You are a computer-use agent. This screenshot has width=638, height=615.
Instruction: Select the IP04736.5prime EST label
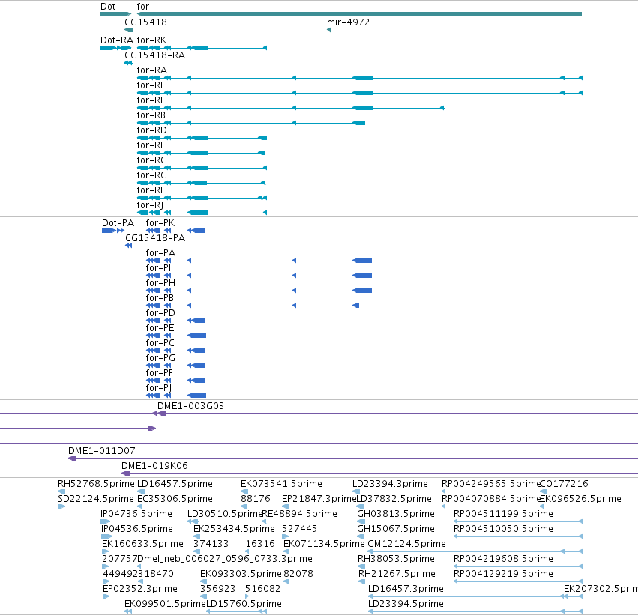tap(136, 514)
